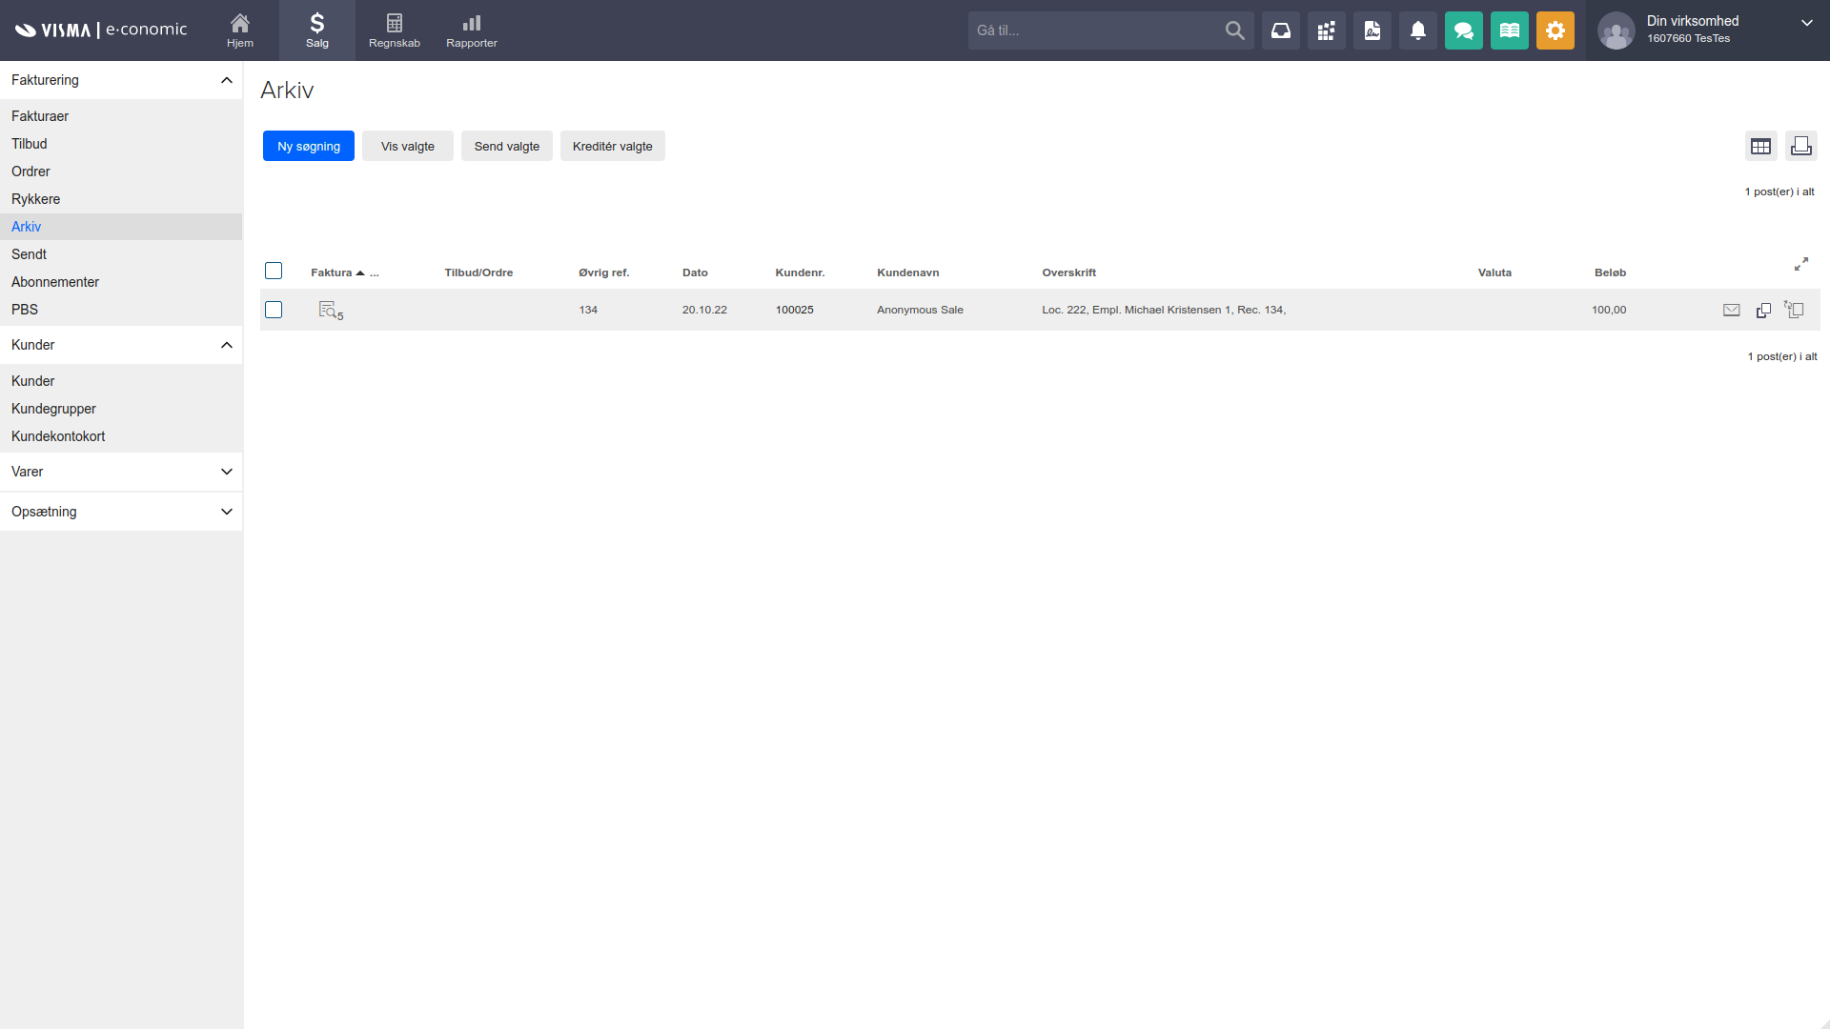Viewport: 1830px width, 1029px height.
Task: Click the email envelope icon in invoice row
Action: (1732, 310)
